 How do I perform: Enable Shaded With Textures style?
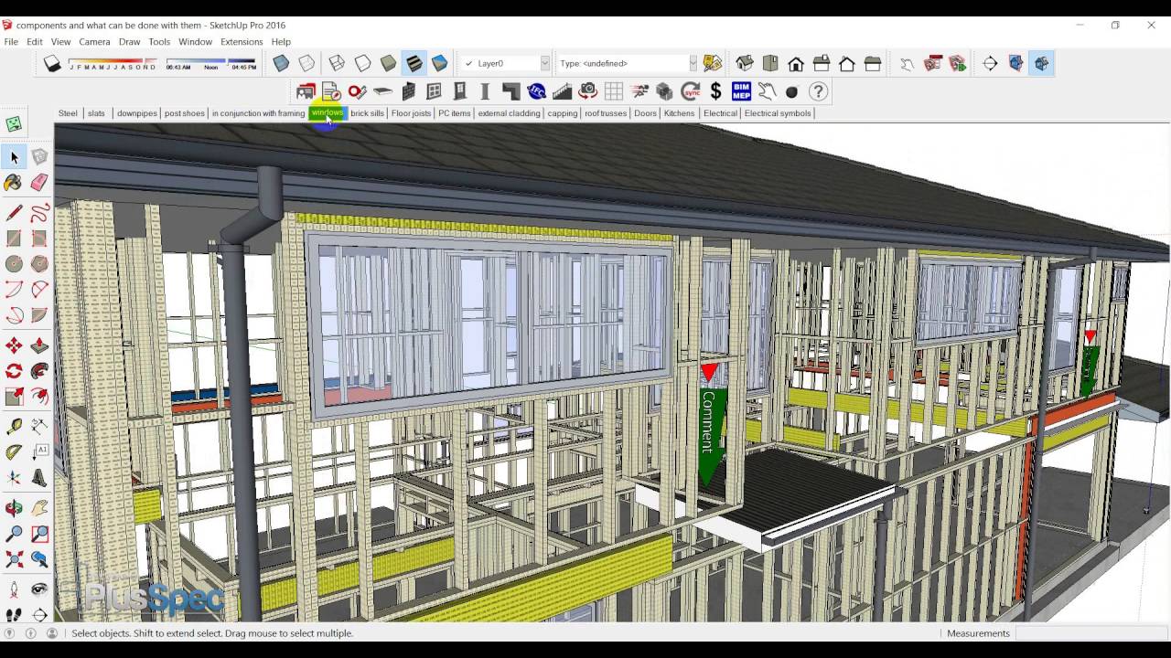414,63
